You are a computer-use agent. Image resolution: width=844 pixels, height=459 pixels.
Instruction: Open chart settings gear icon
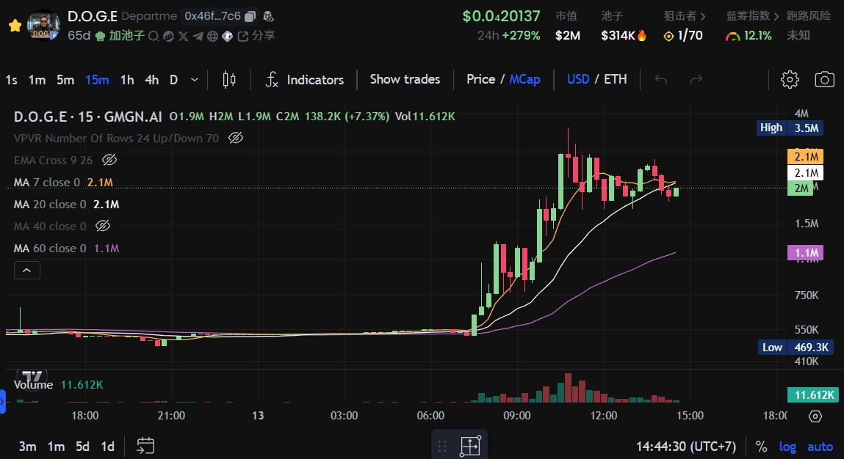click(790, 79)
